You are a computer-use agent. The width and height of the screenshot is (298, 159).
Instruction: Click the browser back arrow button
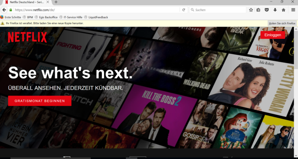click(4, 10)
